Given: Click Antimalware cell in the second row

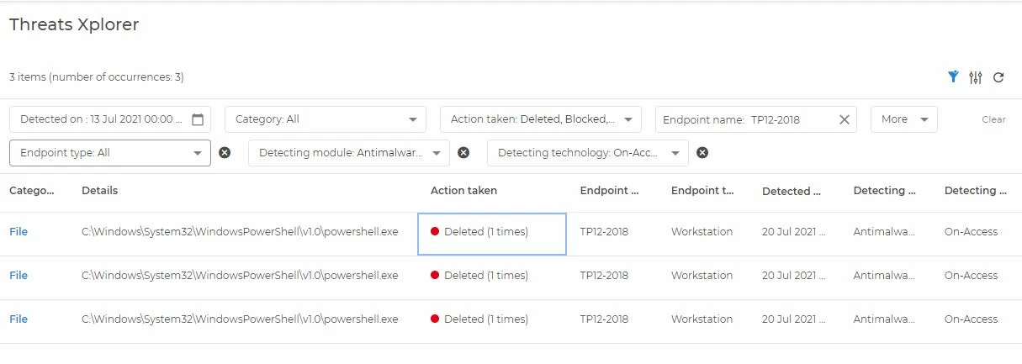Looking at the screenshot, I should (885, 275).
